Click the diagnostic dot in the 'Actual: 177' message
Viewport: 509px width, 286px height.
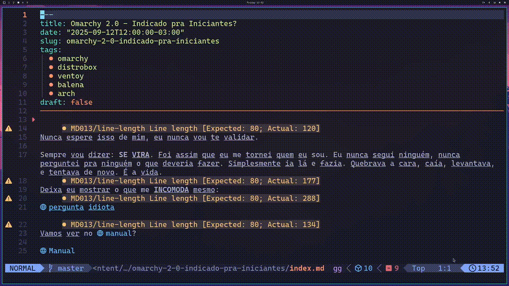coord(64,181)
